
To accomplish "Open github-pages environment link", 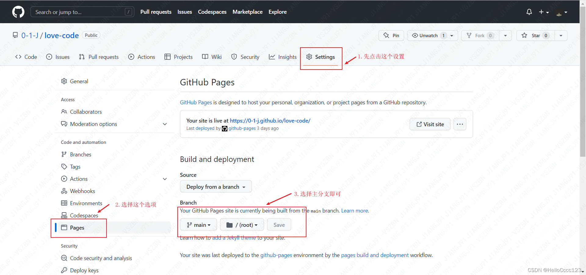I will (276, 255).
